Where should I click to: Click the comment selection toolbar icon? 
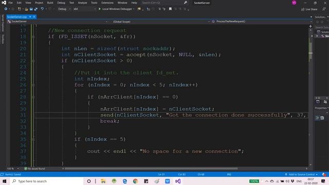[159, 9]
